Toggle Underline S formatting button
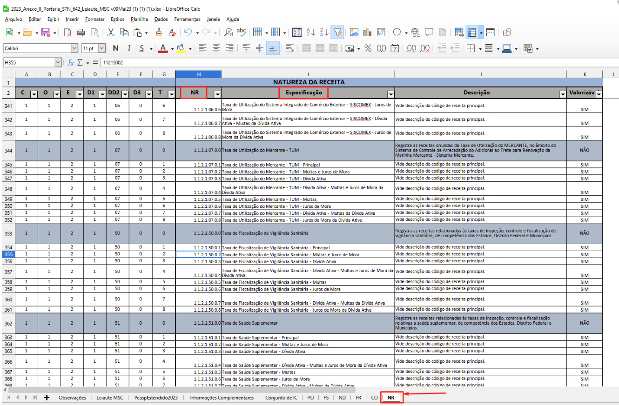 click(142, 48)
